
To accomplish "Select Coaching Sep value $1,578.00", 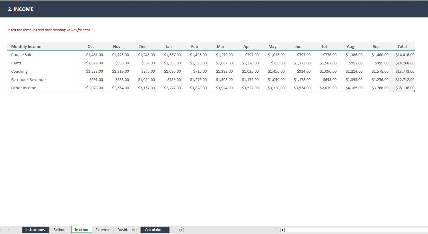I will tap(376, 71).
